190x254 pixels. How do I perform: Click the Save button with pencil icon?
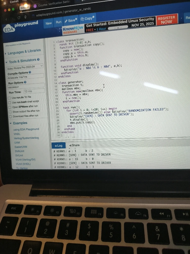[x=71, y=20]
